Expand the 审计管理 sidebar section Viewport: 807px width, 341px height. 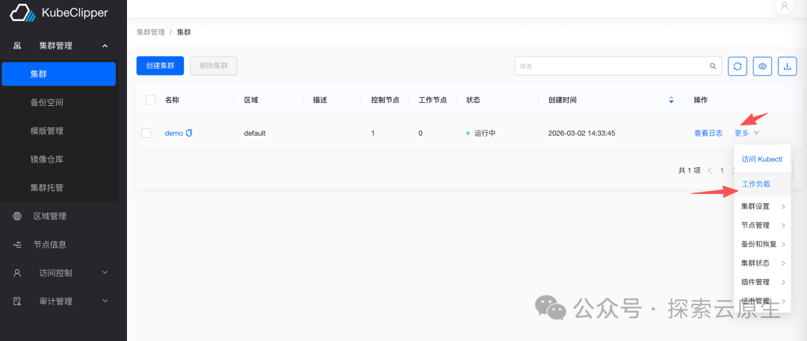(105, 301)
